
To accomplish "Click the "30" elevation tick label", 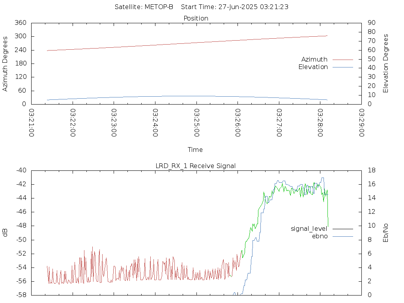I will point(372,77).
